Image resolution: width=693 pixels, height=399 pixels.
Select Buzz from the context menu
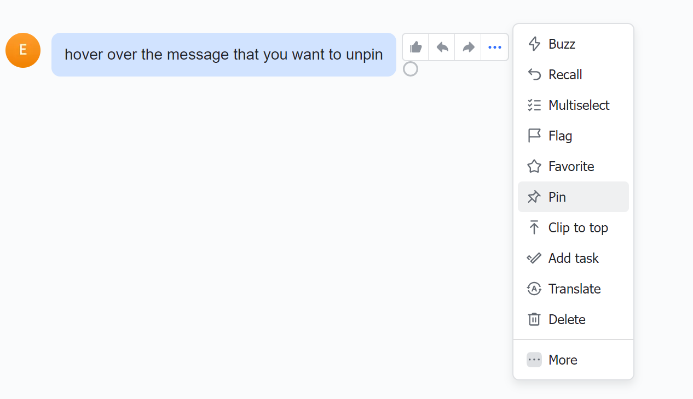(x=562, y=44)
